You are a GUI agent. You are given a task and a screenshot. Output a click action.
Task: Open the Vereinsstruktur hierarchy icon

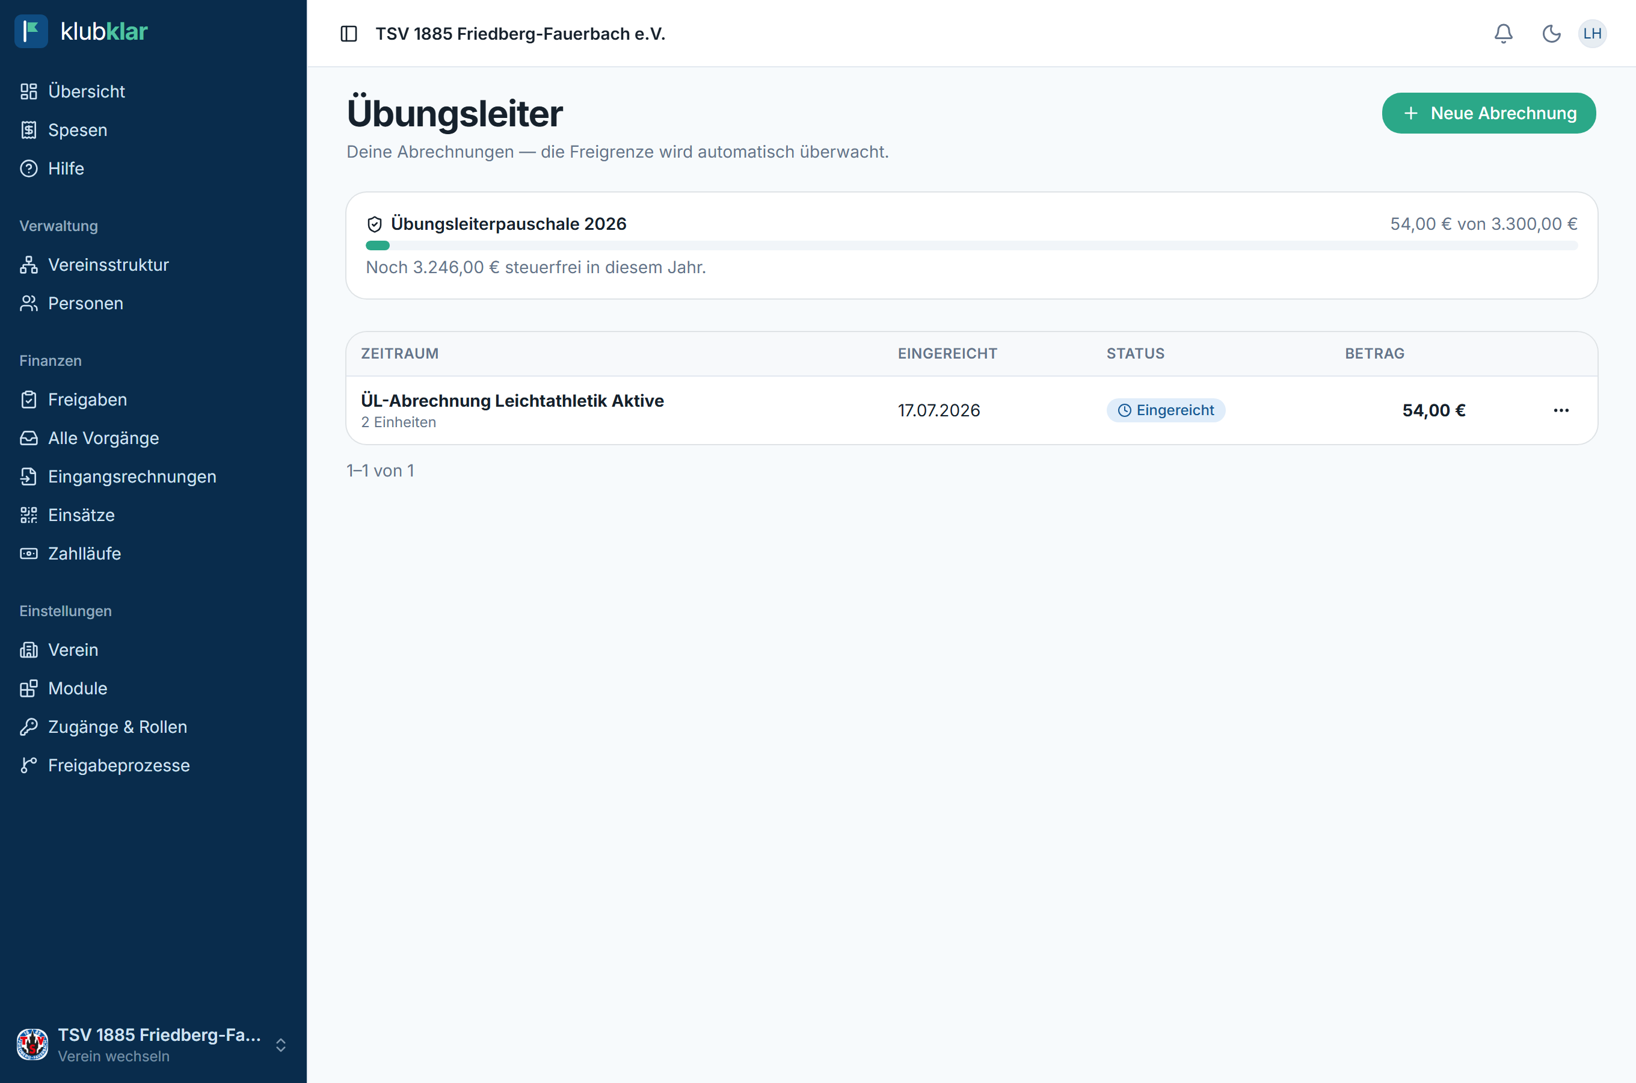tap(29, 265)
